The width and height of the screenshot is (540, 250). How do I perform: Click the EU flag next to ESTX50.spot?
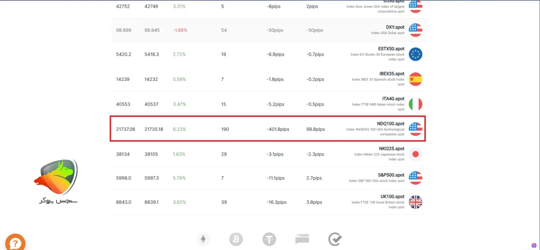[x=415, y=54]
